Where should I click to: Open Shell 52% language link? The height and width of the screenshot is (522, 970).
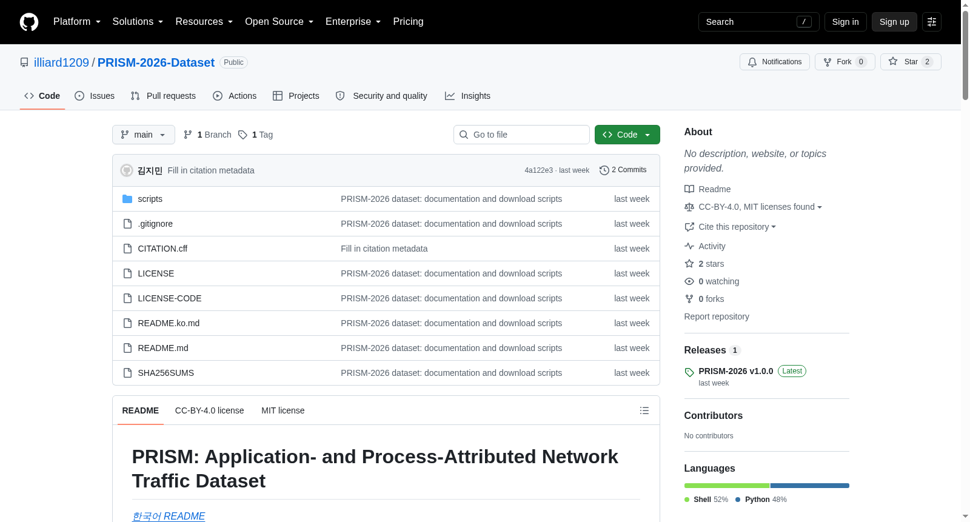pyautogui.click(x=706, y=500)
